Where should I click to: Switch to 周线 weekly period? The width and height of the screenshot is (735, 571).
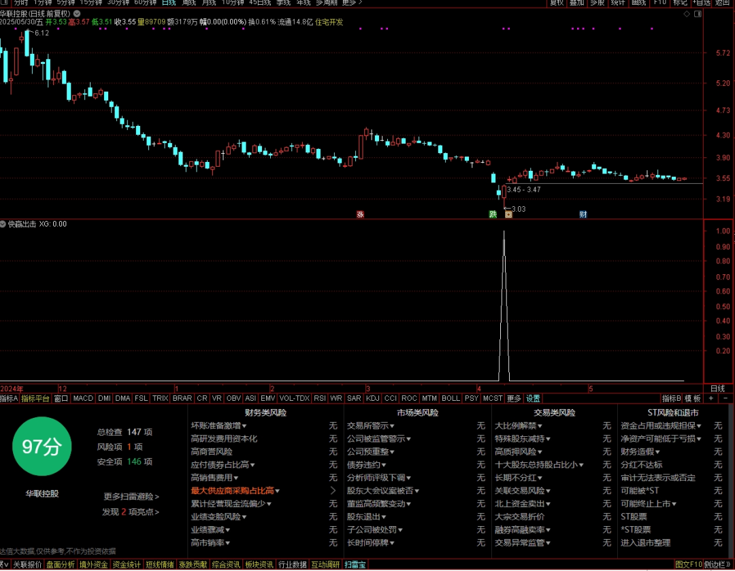pyautogui.click(x=189, y=3)
